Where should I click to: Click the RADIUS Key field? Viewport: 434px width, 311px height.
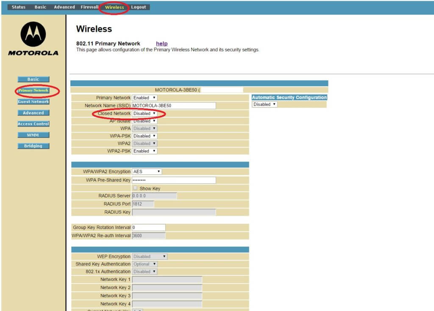[174, 212]
